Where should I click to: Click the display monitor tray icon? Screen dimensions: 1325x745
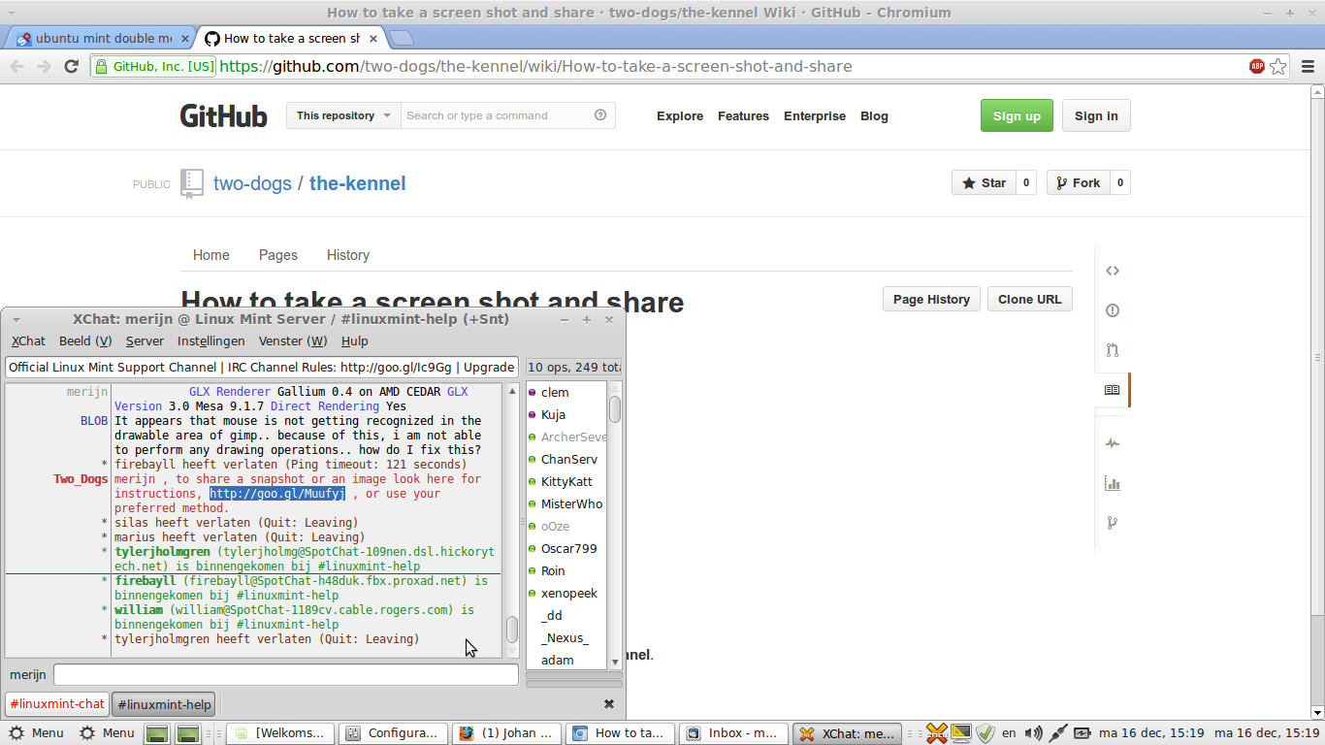961,732
